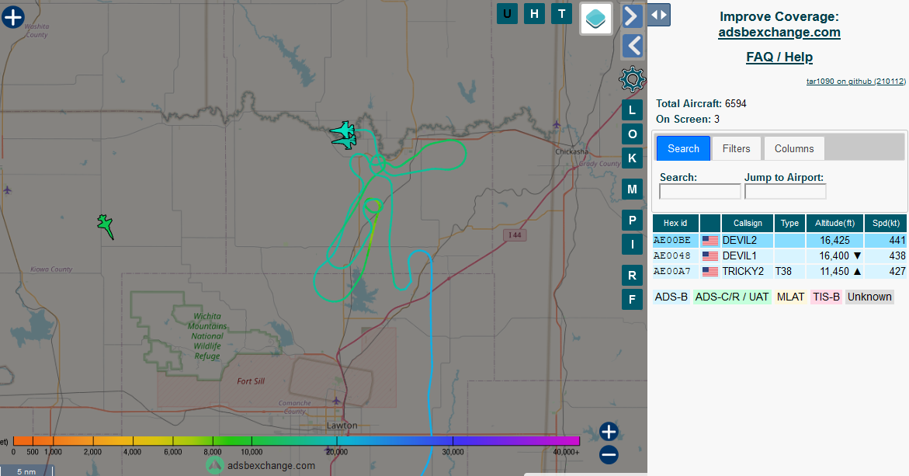
Task: Select the green TRICKY2 T38 aircraft icon
Action: click(106, 226)
